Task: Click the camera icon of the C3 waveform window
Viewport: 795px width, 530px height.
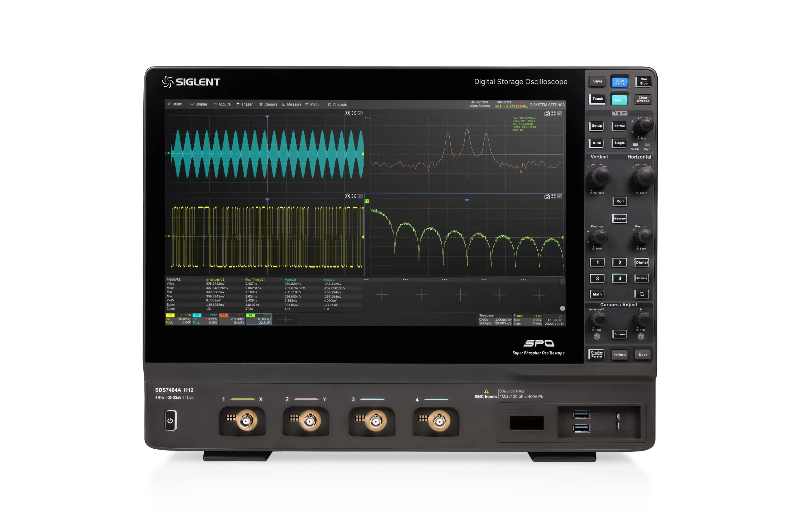Action: 347,113
